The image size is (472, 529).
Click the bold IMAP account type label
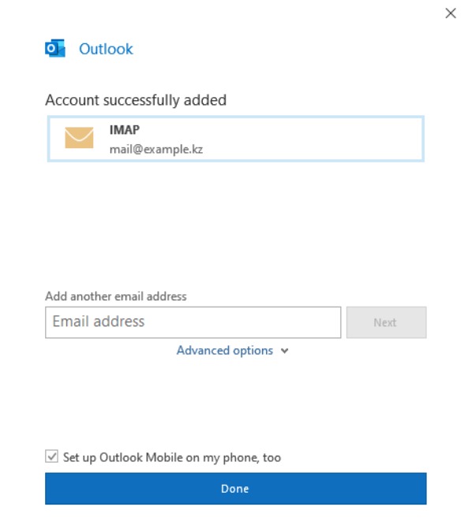point(125,130)
